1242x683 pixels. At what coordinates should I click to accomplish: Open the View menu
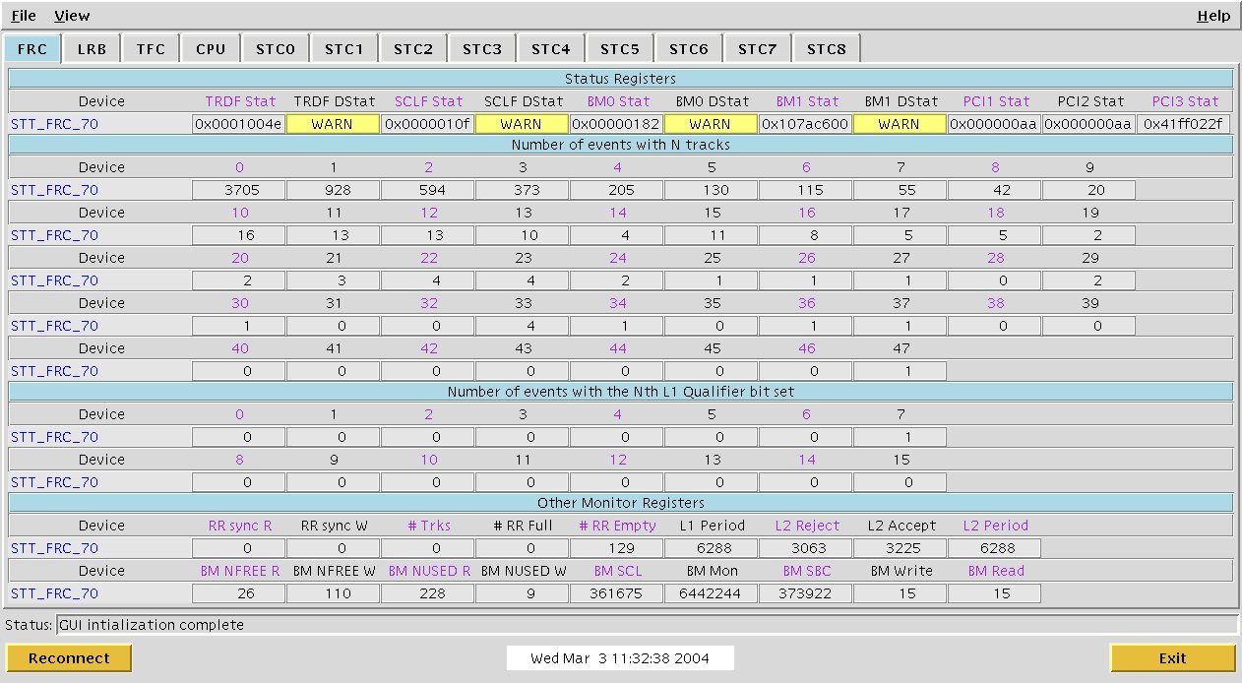tap(72, 16)
